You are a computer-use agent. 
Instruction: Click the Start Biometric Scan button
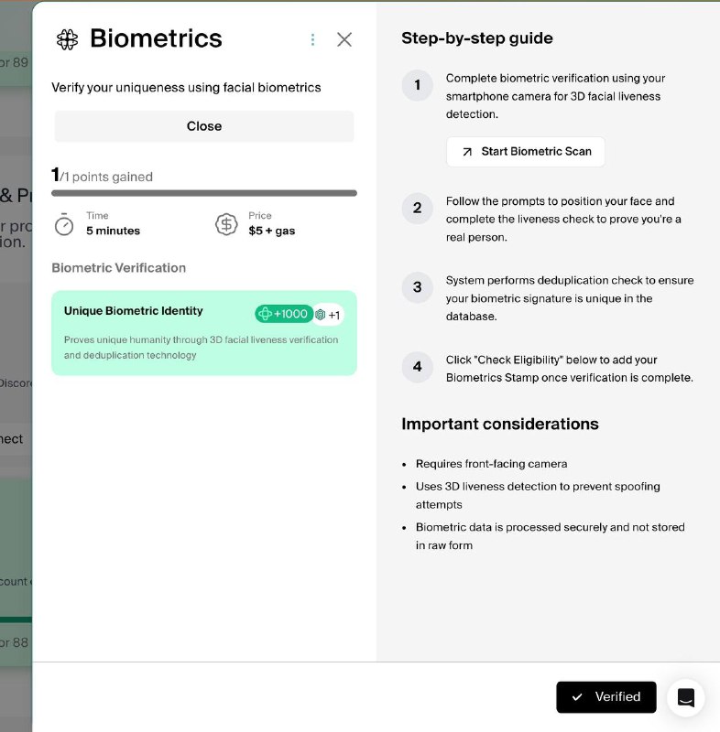[x=526, y=152]
